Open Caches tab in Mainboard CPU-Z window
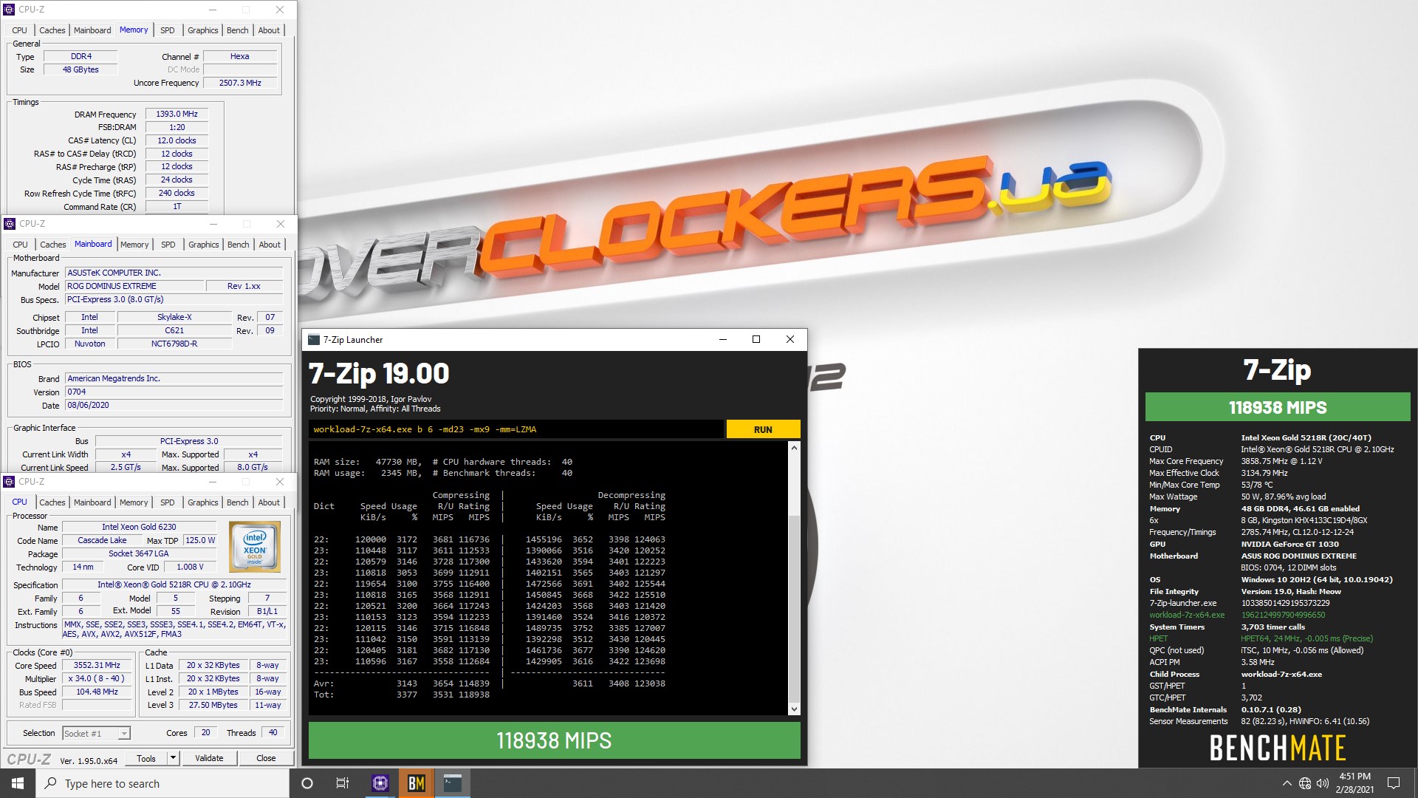 [x=53, y=245]
